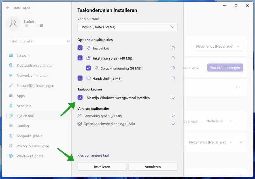Click the Optische tekenherkenning camera icon
The height and width of the screenshot is (179, 255).
(80, 124)
